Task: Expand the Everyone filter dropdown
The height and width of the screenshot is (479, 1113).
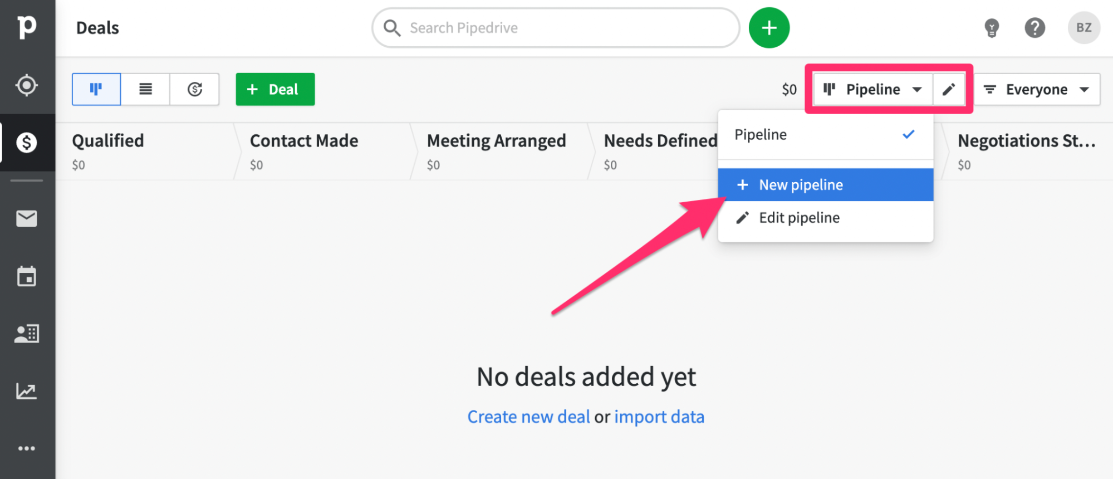Action: tap(1037, 89)
